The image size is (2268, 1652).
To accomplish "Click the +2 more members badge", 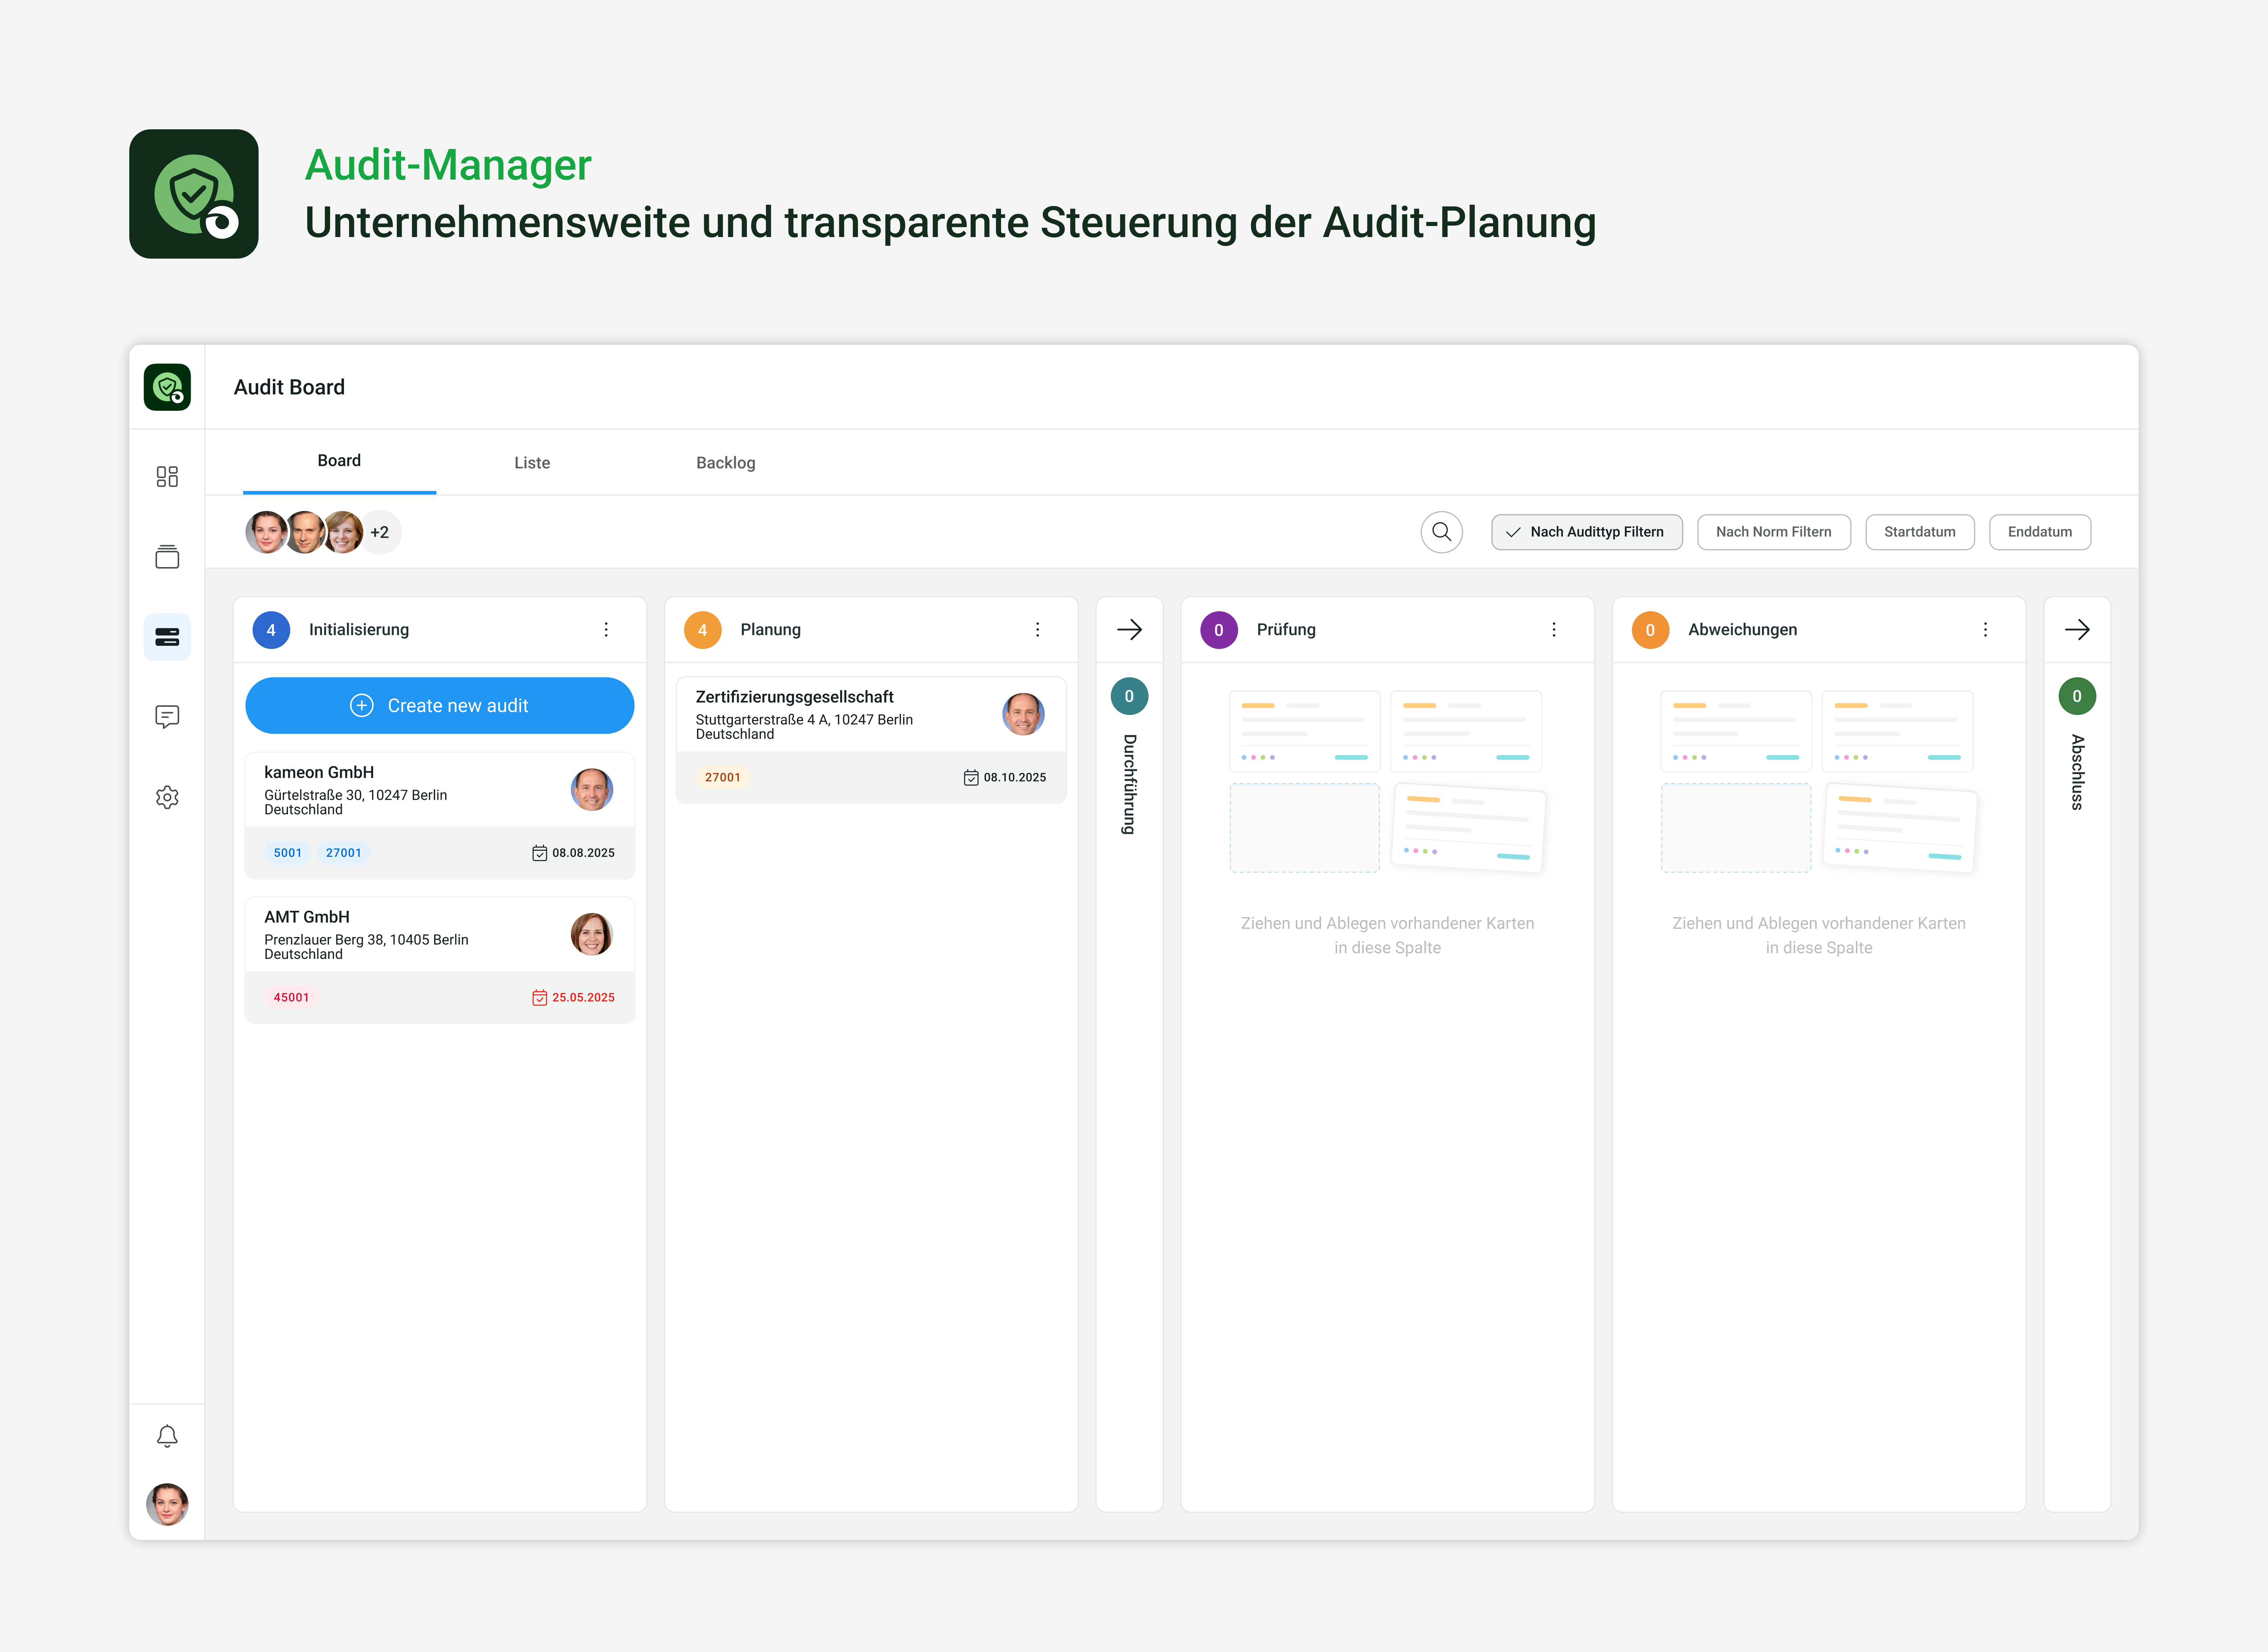I will [x=380, y=532].
